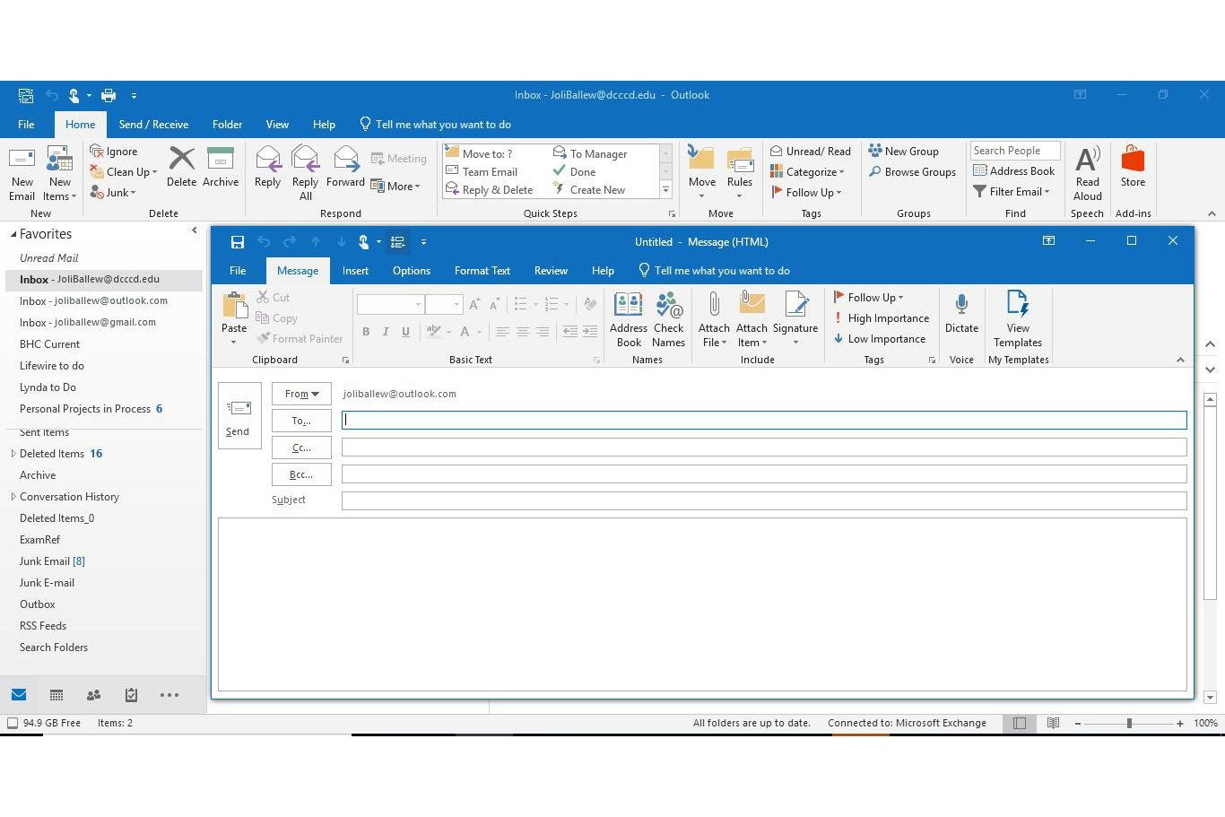The image size is (1225, 817).
Task: Open the Send / Receive tab
Action: pos(153,125)
